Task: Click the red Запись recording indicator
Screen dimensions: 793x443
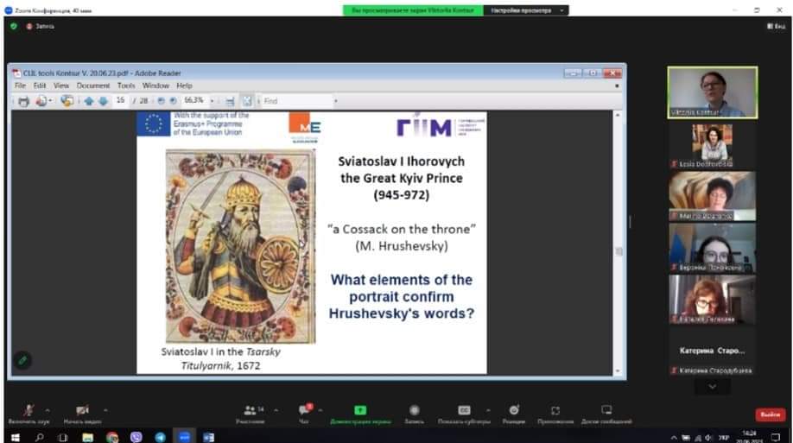Action: pos(40,26)
